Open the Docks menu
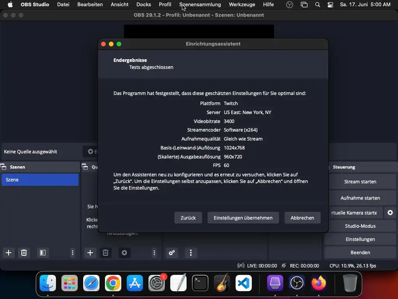The width and height of the screenshot is (398, 299). pos(144,5)
